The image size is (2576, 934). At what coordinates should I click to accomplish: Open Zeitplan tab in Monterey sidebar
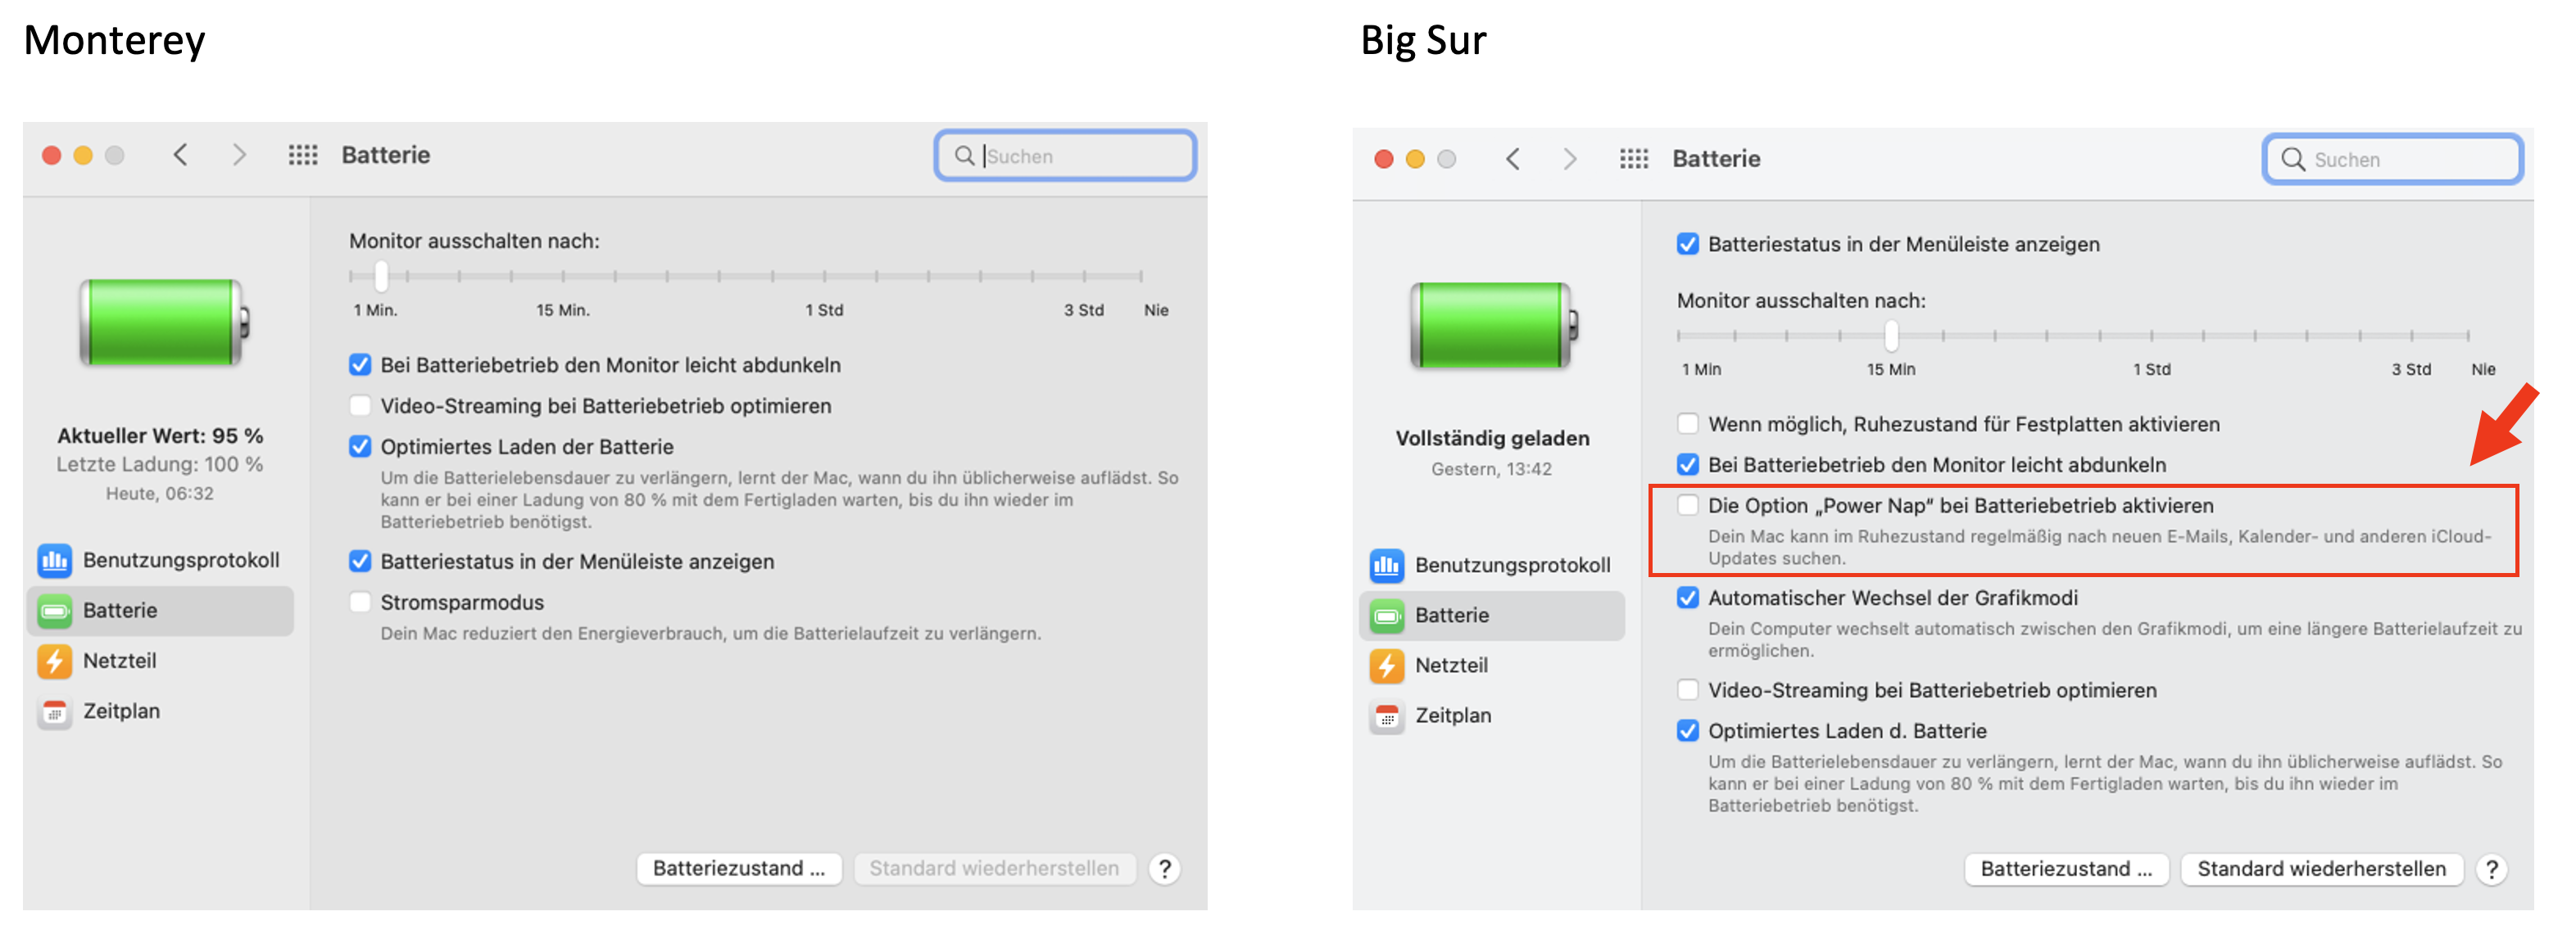121,711
